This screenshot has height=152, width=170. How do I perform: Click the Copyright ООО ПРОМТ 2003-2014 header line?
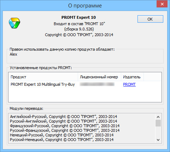pyautogui.click(x=79, y=35)
